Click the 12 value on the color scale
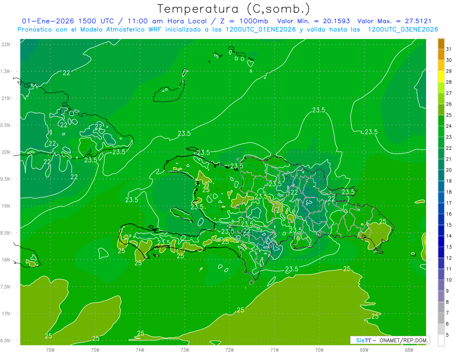The height and width of the screenshot is (355, 459). [x=449, y=258]
